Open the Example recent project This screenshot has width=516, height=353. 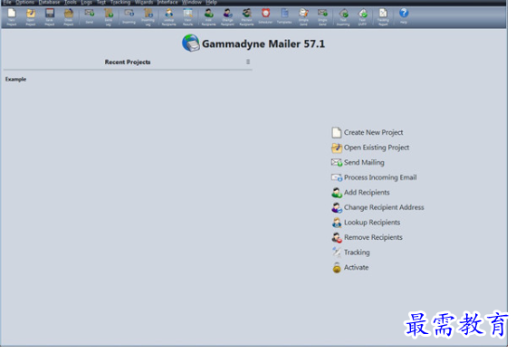tap(15, 80)
